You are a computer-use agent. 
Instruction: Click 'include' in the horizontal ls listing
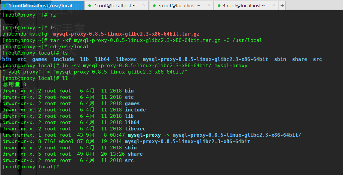(63, 59)
